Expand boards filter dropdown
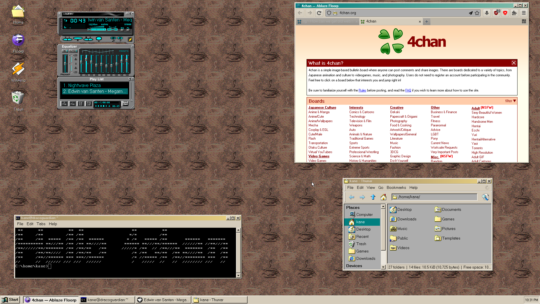Image resolution: width=540 pixels, height=304 pixels. (510, 101)
